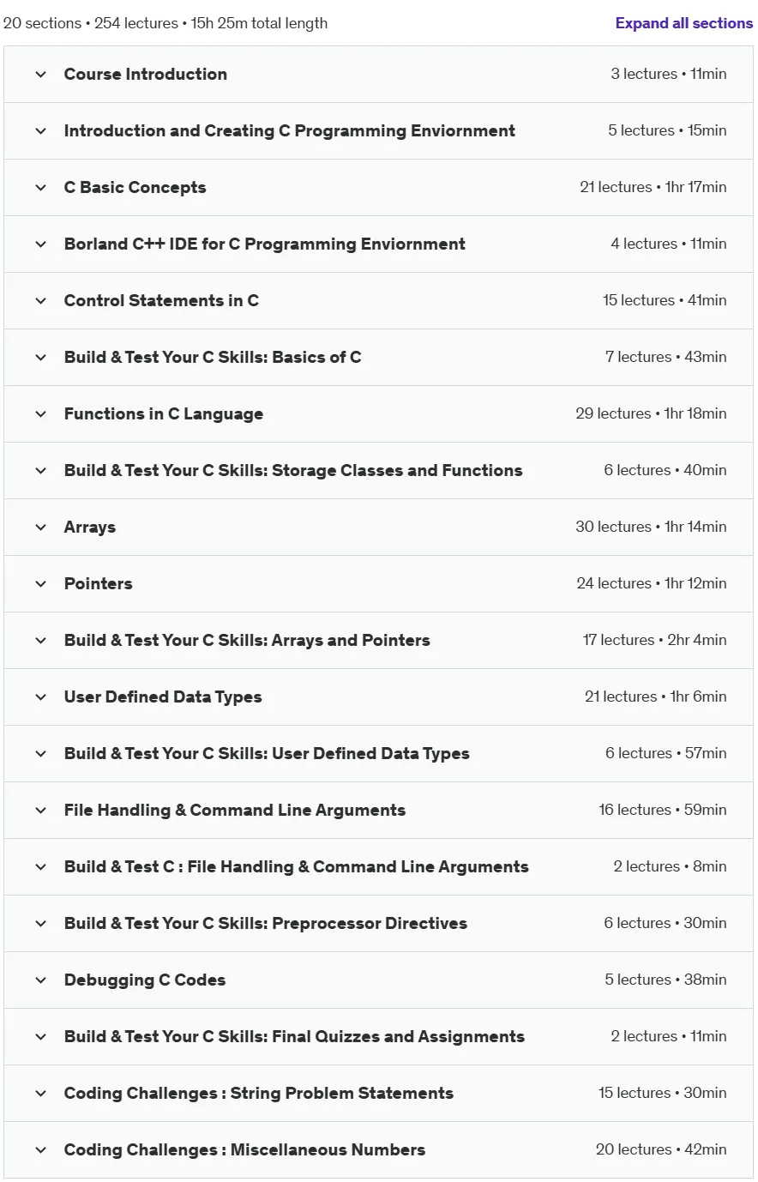The image size is (758, 1182).
Task: Open the Pointers section chevron
Action: [x=40, y=584]
